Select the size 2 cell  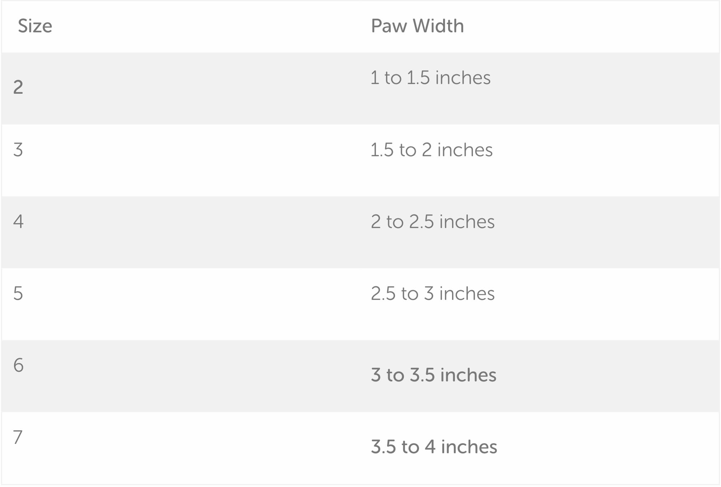18,87
